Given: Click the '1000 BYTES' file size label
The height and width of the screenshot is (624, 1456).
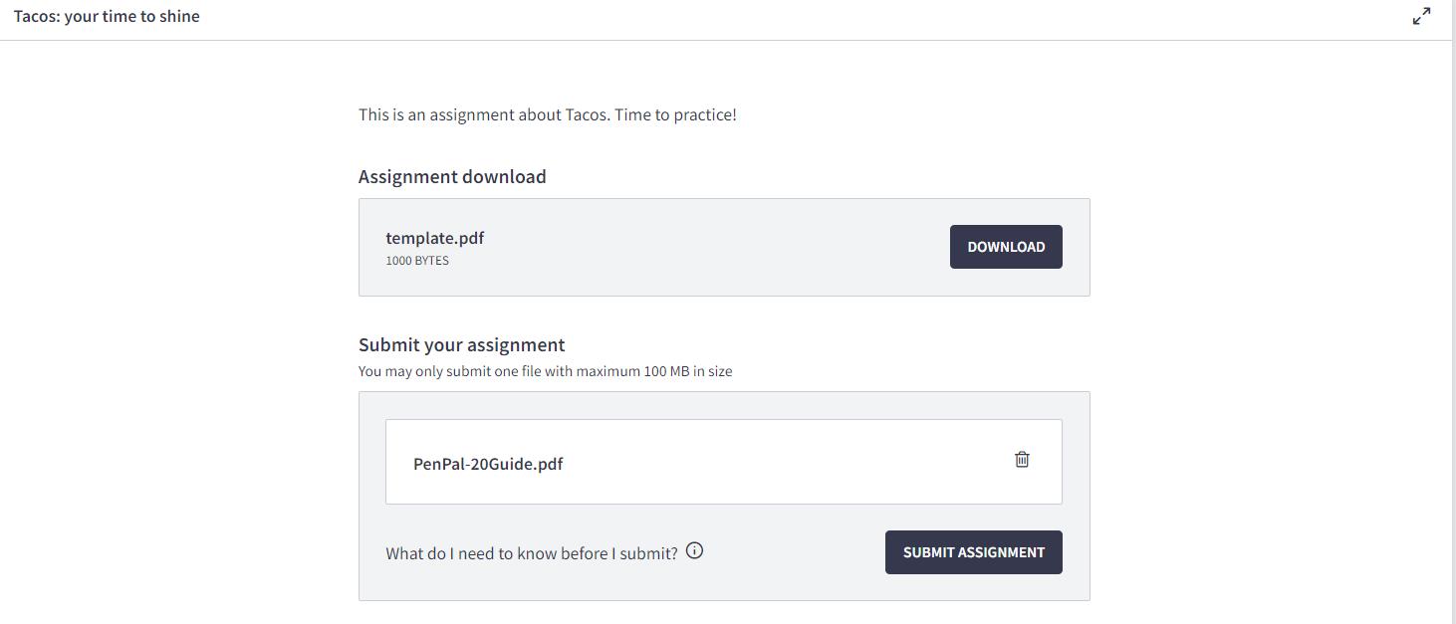Looking at the screenshot, I should pos(417,261).
